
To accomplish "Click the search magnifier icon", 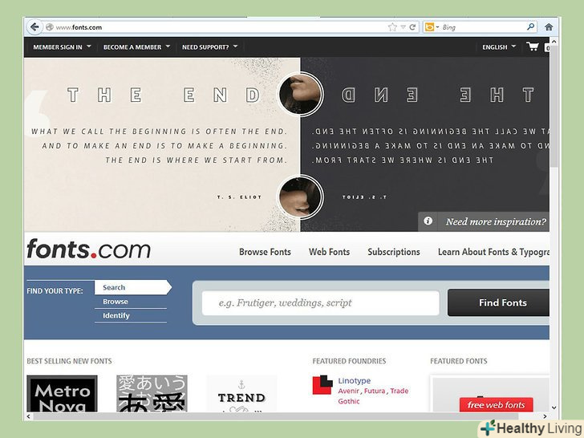I will (x=531, y=26).
